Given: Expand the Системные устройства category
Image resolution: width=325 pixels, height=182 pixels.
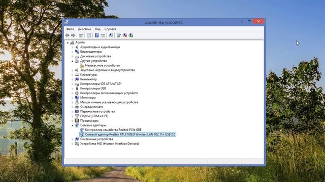Looking at the screenshot, I should tap(72, 140).
